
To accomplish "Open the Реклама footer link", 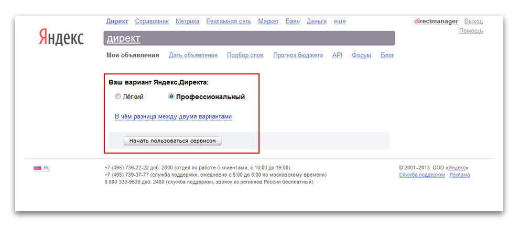I will 459,175.
